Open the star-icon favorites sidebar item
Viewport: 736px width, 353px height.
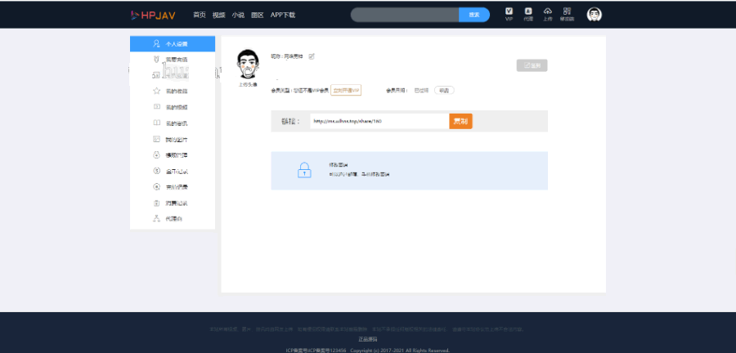(173, 91)
